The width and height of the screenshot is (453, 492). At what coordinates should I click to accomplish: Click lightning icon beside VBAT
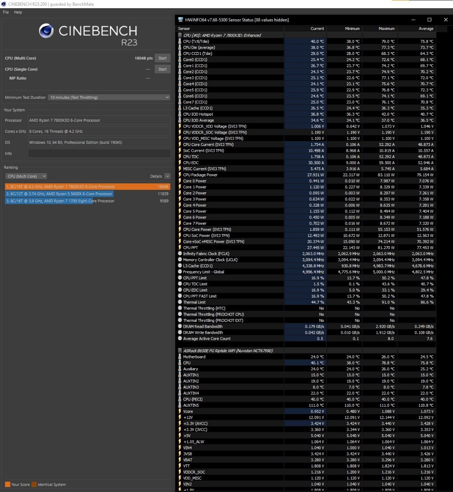click(x=180, y=460)
